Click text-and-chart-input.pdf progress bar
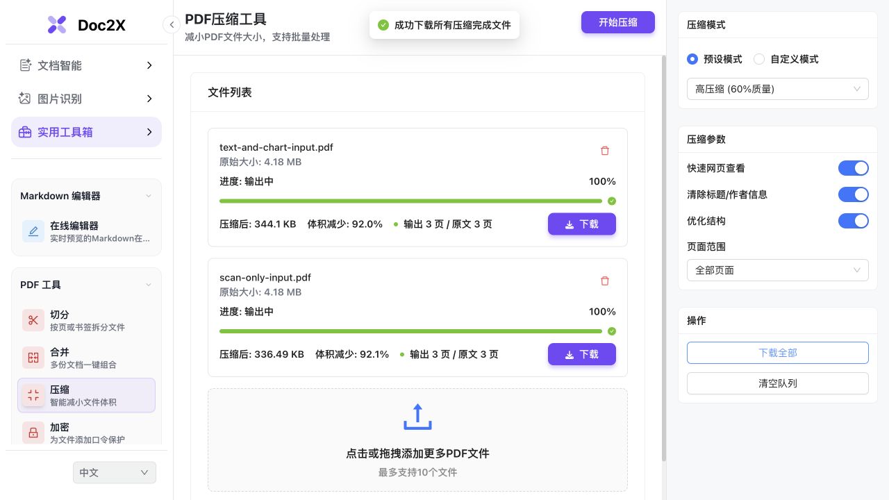Screen dimensions: 889x500 point(410,201)
